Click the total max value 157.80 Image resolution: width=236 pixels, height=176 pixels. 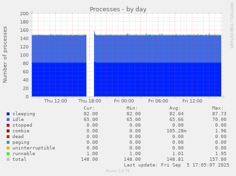[218, 159]
